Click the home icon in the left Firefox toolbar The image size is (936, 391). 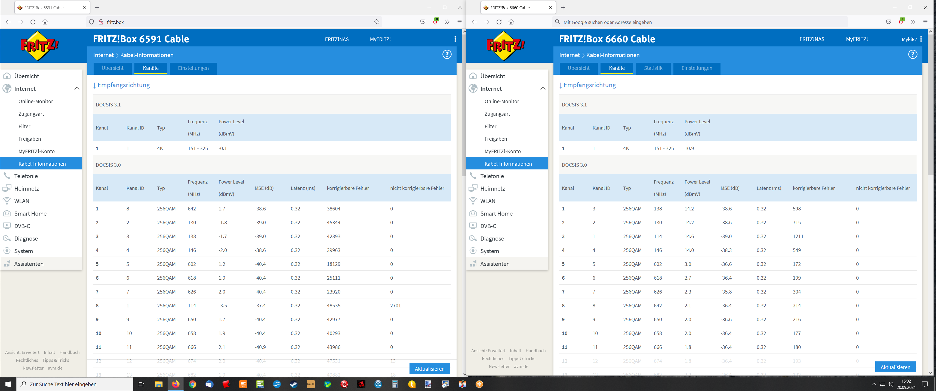45,22
